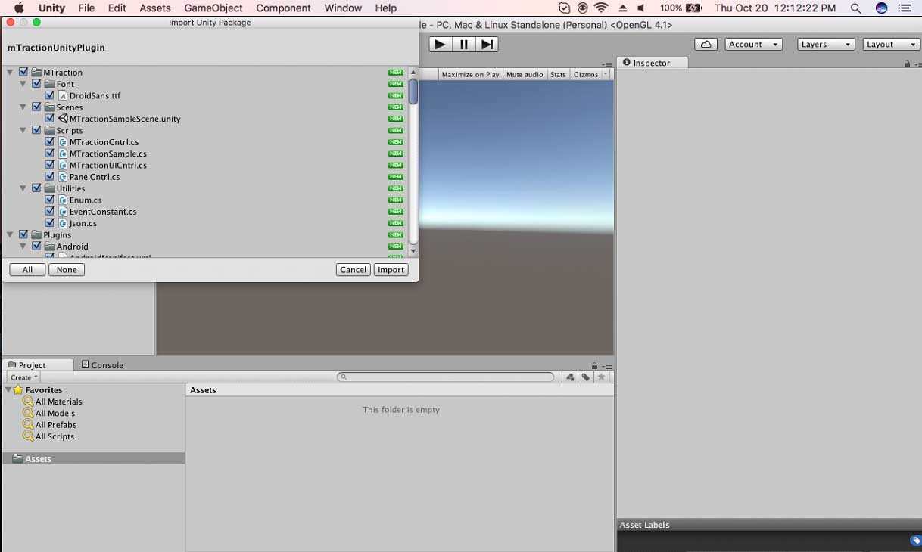922x552 pixels.
Task: Open the GameObject menu
Action: (213, 8)
